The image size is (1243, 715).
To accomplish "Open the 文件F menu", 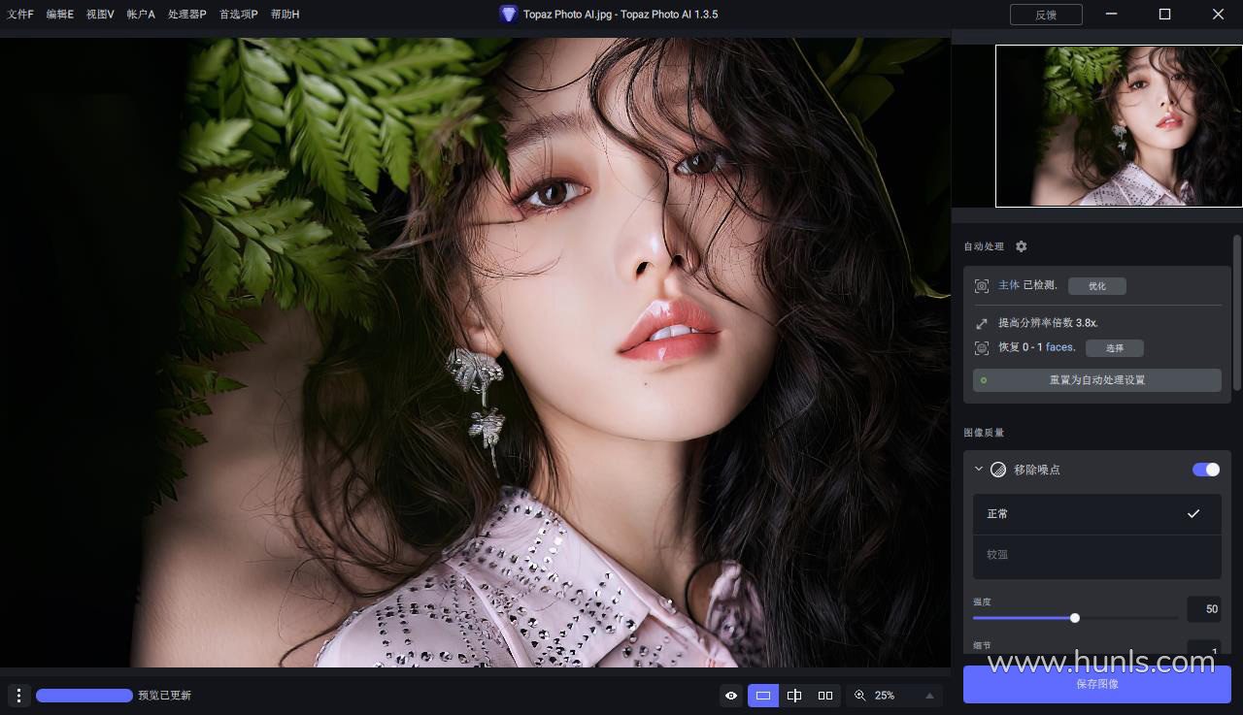I will [x=20, y=15].
